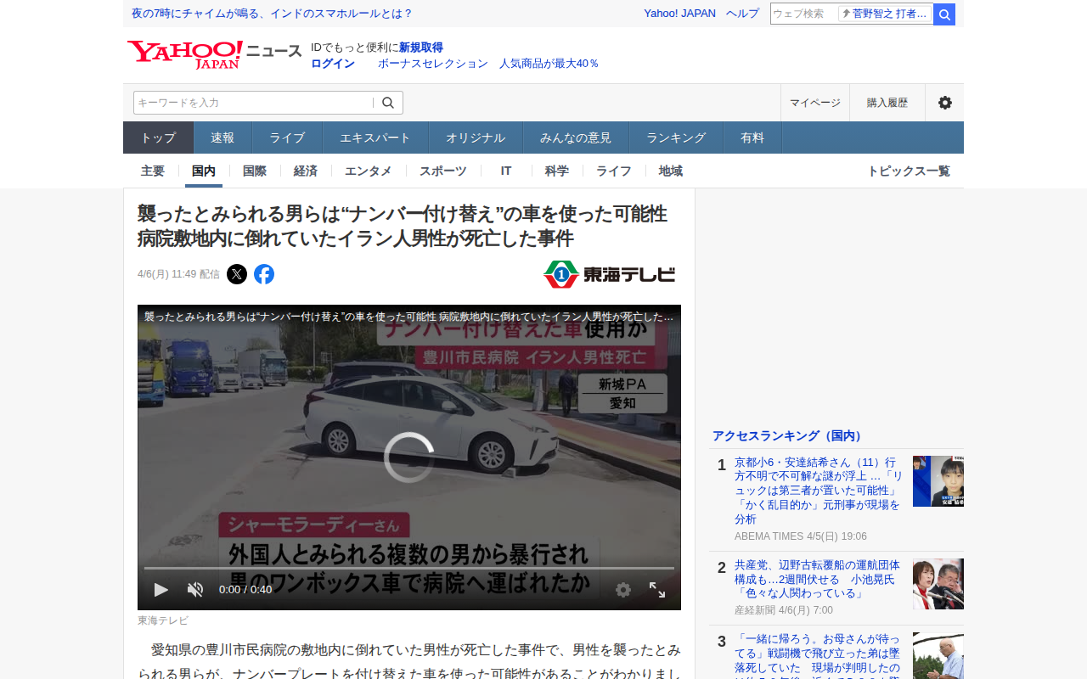1087x679 pixels.
Task: Open 購入履歴
Action: click(887, 103)
